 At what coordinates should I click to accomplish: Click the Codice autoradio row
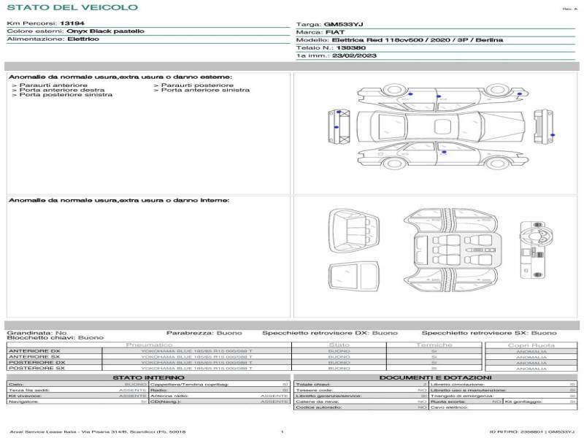tap(361, 407)
